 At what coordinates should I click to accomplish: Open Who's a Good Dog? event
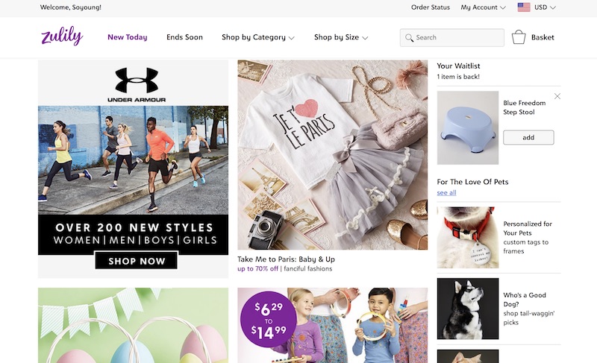point(525,300)
